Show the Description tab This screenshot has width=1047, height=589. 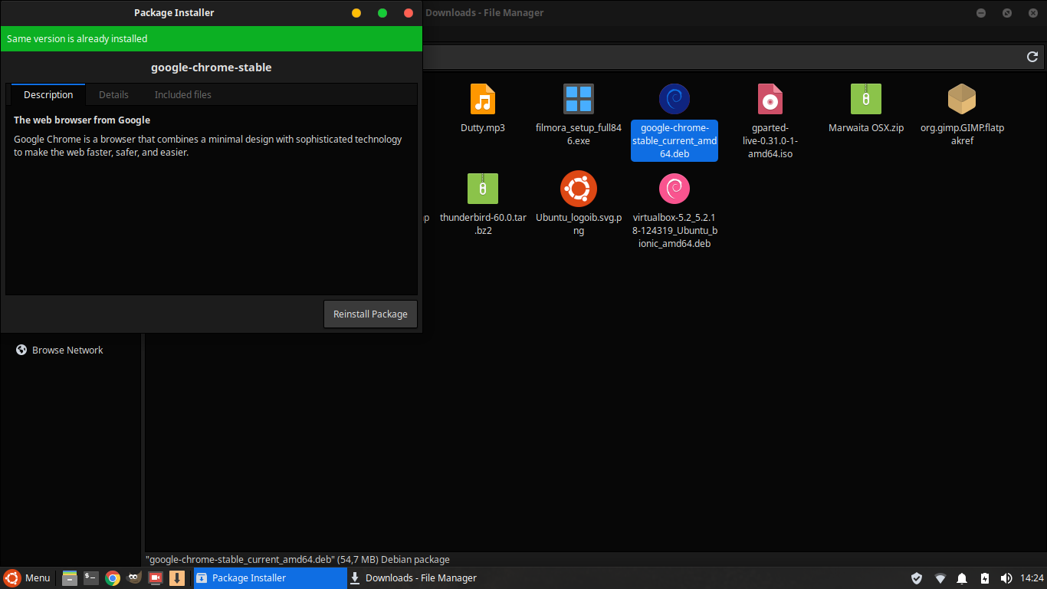48,95
